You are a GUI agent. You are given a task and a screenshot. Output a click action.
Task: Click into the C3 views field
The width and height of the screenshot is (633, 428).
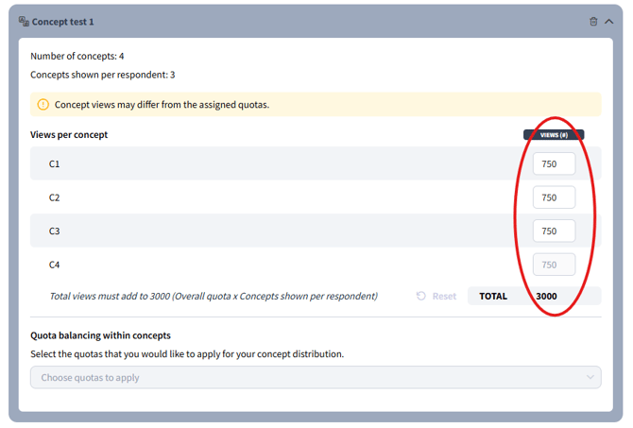(554, 231)
